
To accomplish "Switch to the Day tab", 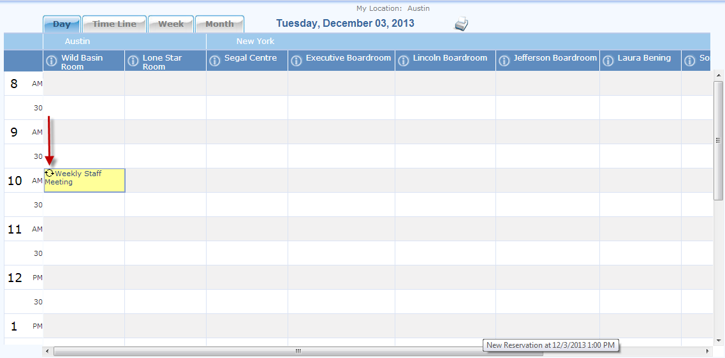I will pos(62,24).
